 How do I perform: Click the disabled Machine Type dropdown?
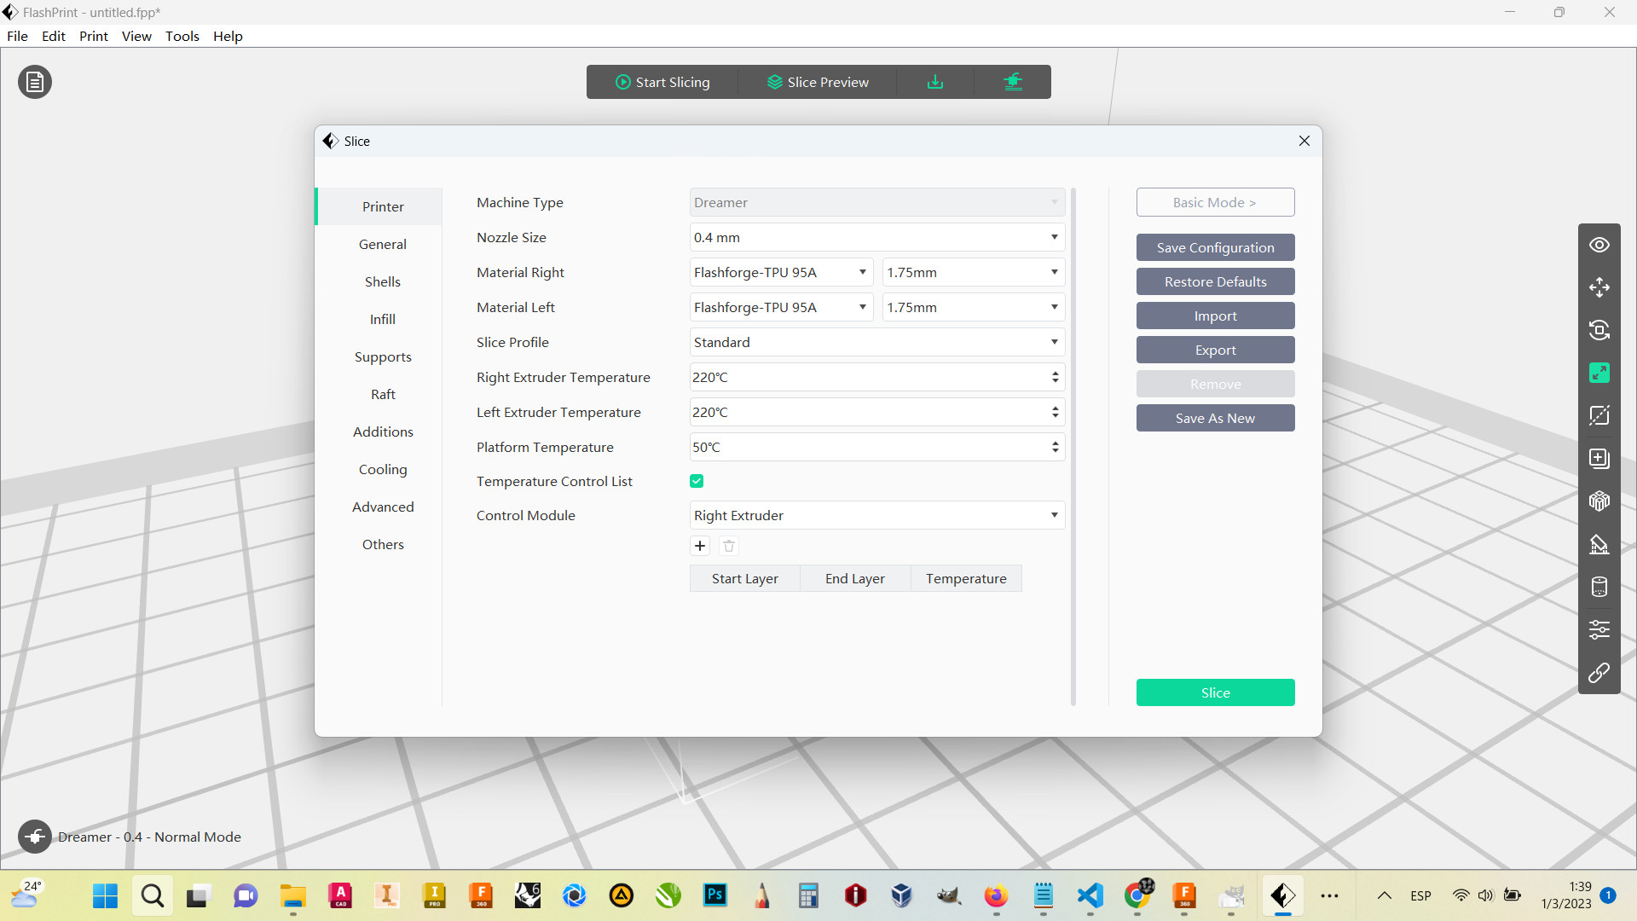(x=877, y=202)
